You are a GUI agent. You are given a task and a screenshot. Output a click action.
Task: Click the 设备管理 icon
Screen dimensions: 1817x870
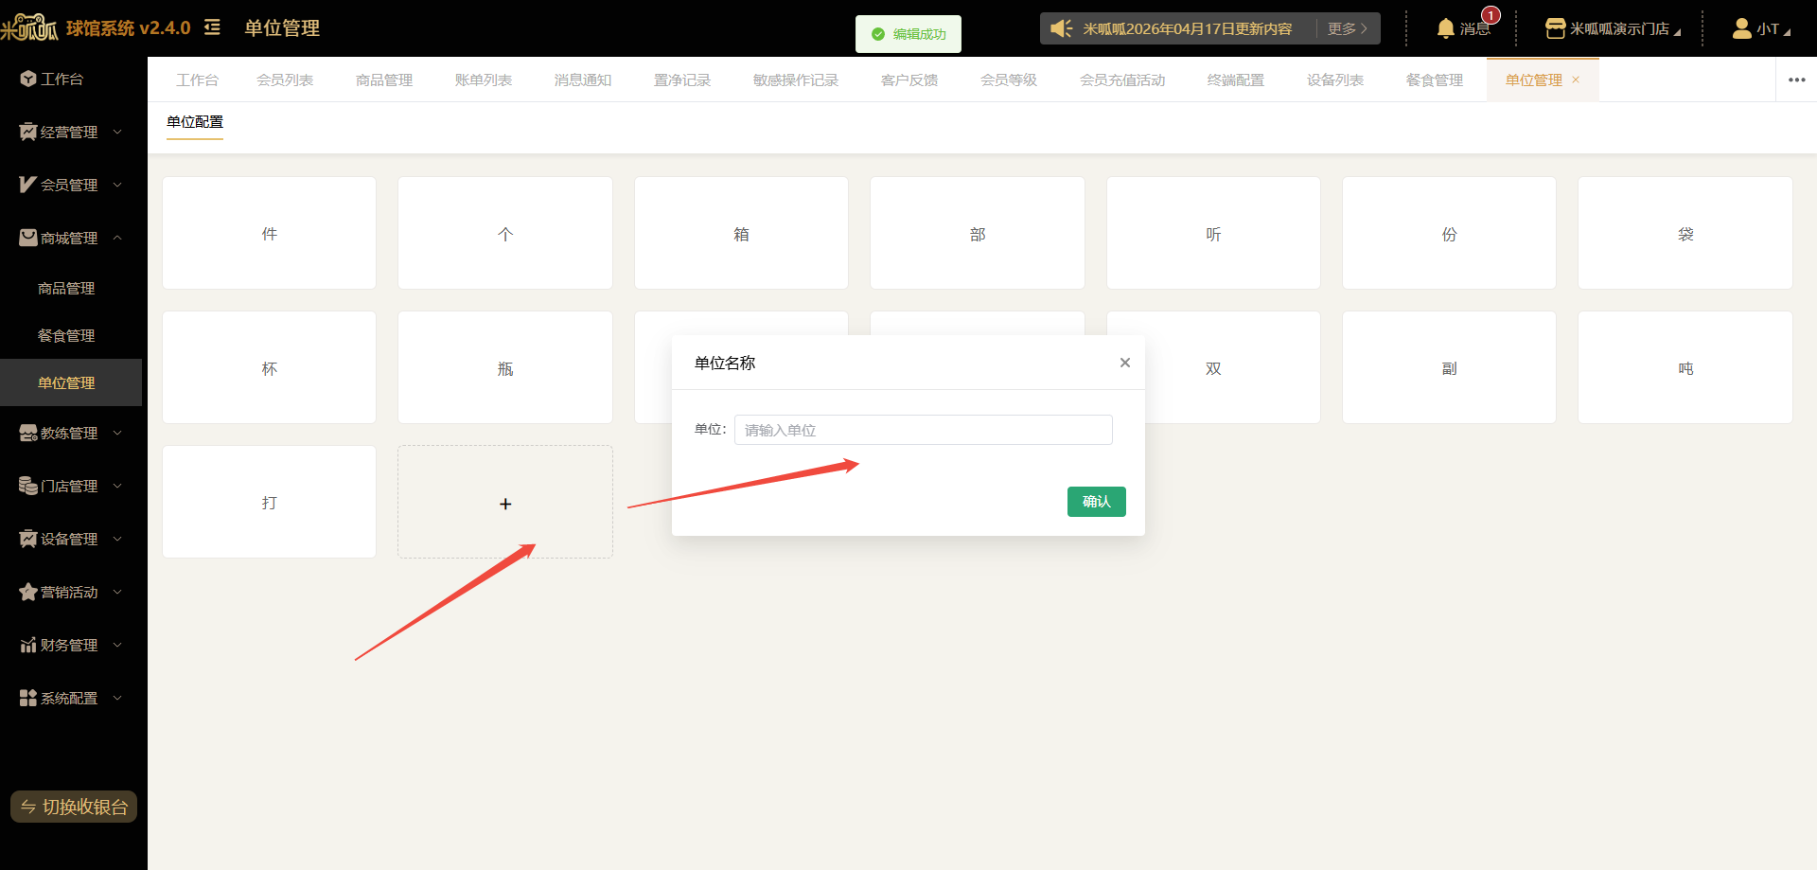pos(27,539)
